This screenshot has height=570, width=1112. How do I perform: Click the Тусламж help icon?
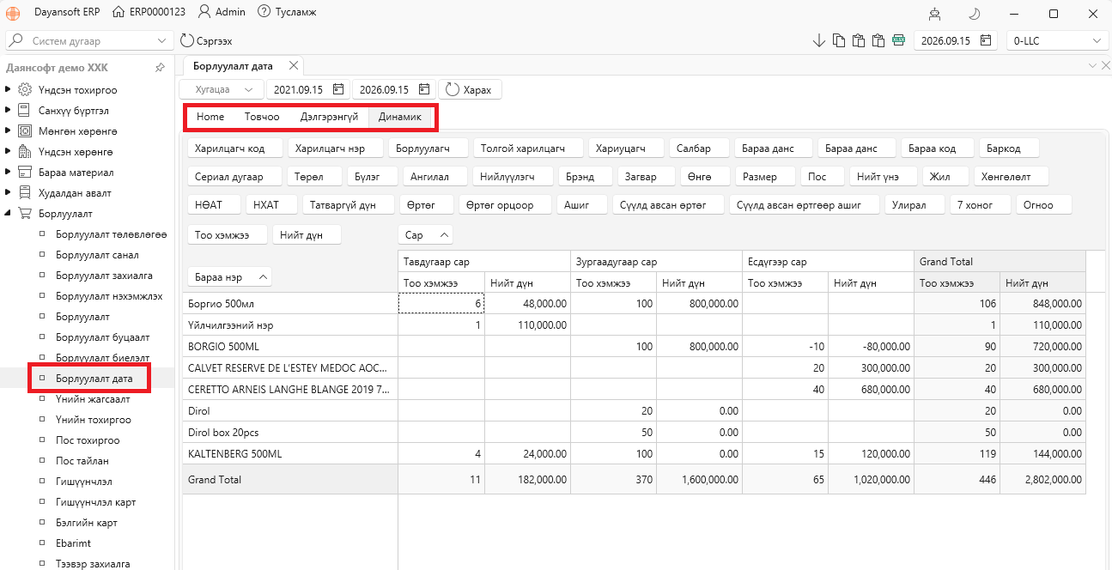(x=264, y=12)
